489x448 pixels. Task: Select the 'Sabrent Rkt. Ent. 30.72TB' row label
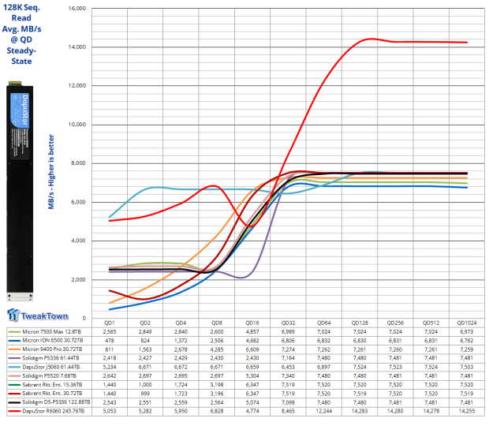pos(52,394)
